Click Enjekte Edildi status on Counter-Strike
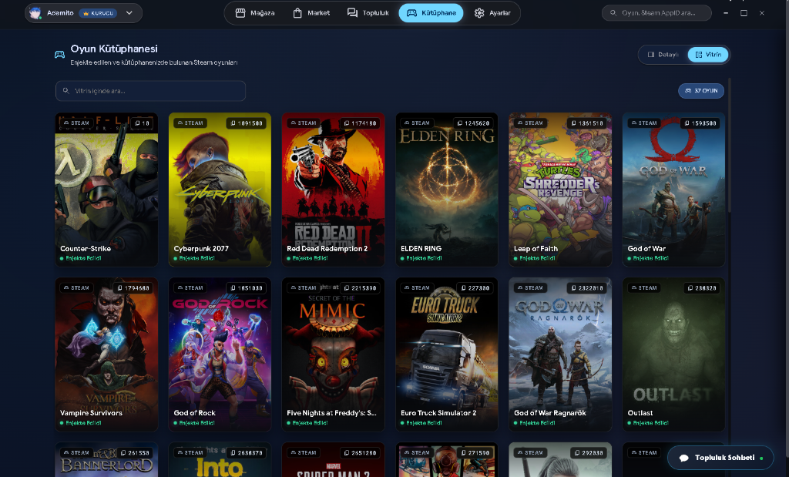This screenshot has width=789, height=477. pos(80,258)
